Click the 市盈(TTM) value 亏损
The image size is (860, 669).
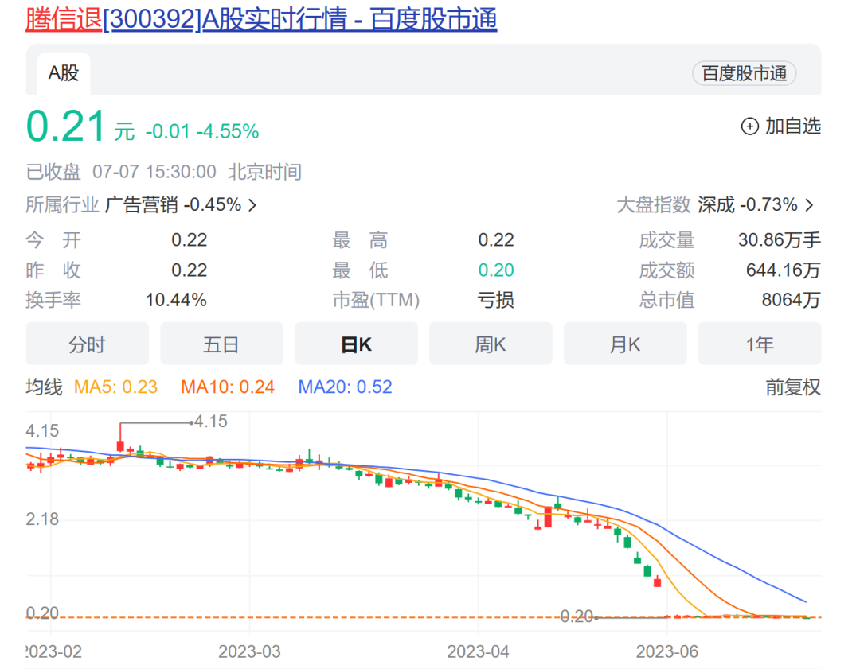pos(495,300)
